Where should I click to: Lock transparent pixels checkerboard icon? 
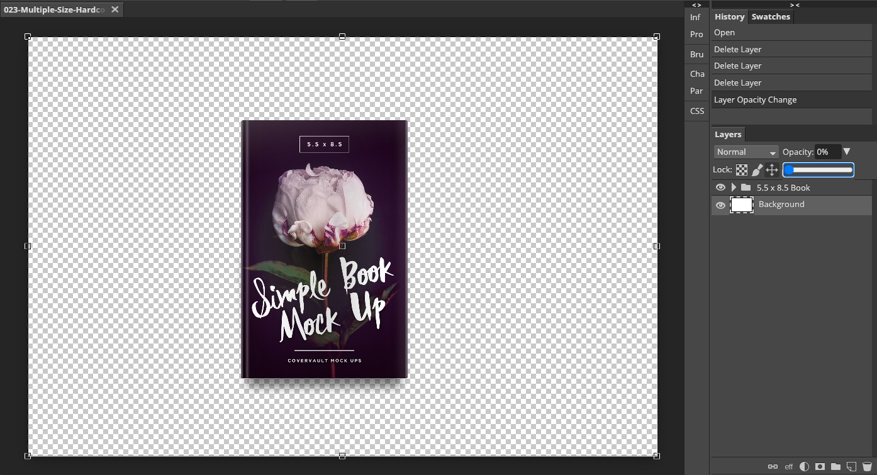tap(742, 170)
